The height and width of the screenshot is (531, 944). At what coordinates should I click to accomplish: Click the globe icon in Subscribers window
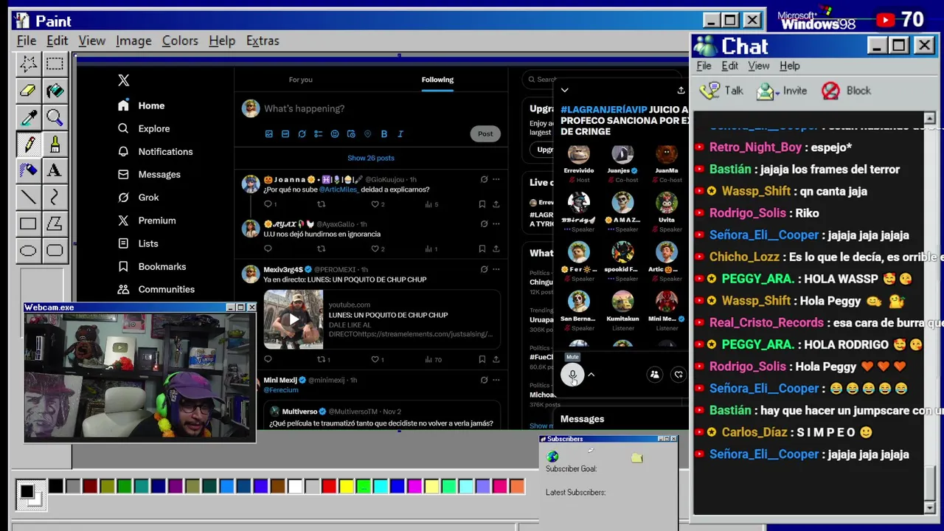click(x=552, y=457)
